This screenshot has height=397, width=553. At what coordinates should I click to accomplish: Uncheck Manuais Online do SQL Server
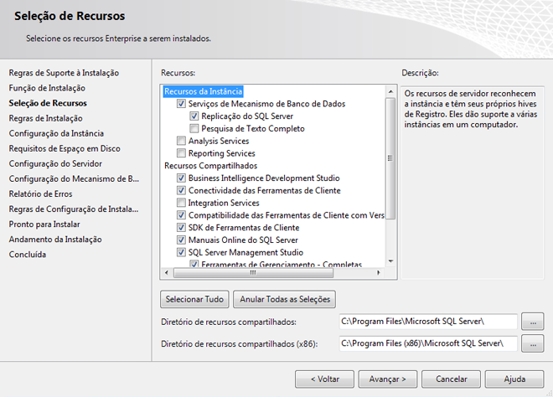181,240
